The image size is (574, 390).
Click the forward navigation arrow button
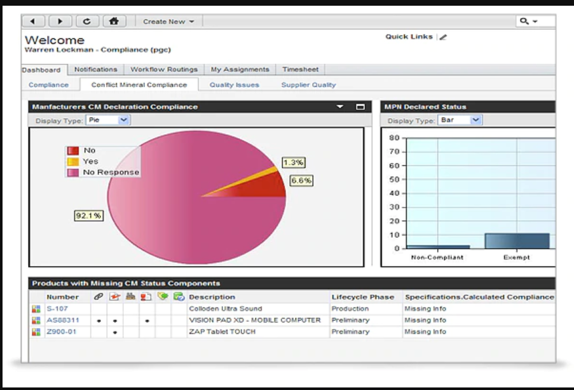[x=60, y=21]
